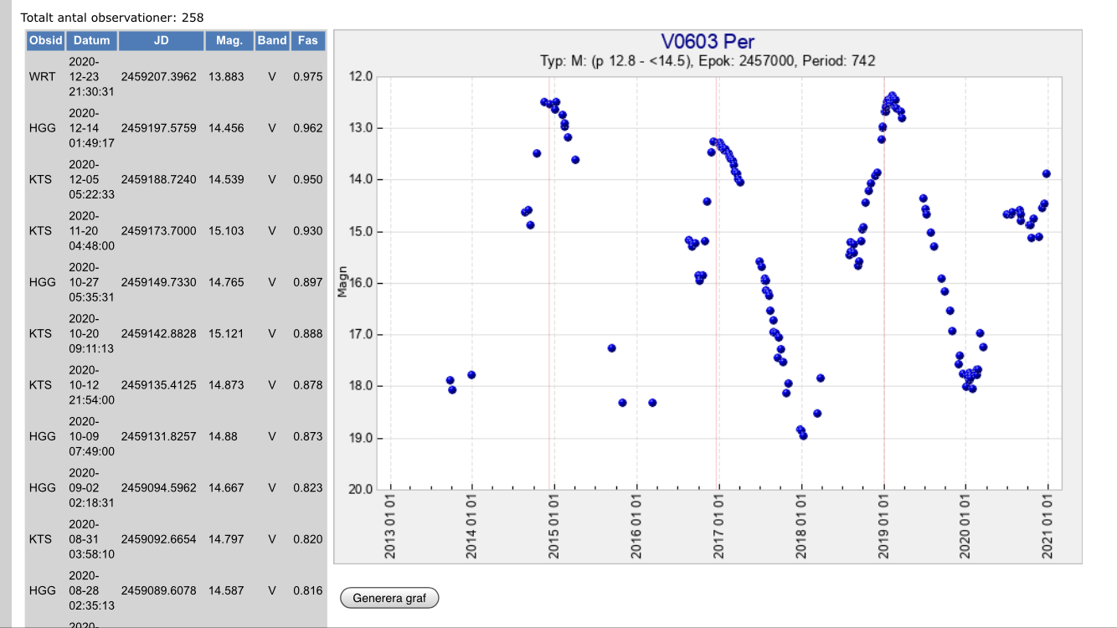Click the Mag. column header
This screenshot has width=1117, height=628.
[229, 40]
